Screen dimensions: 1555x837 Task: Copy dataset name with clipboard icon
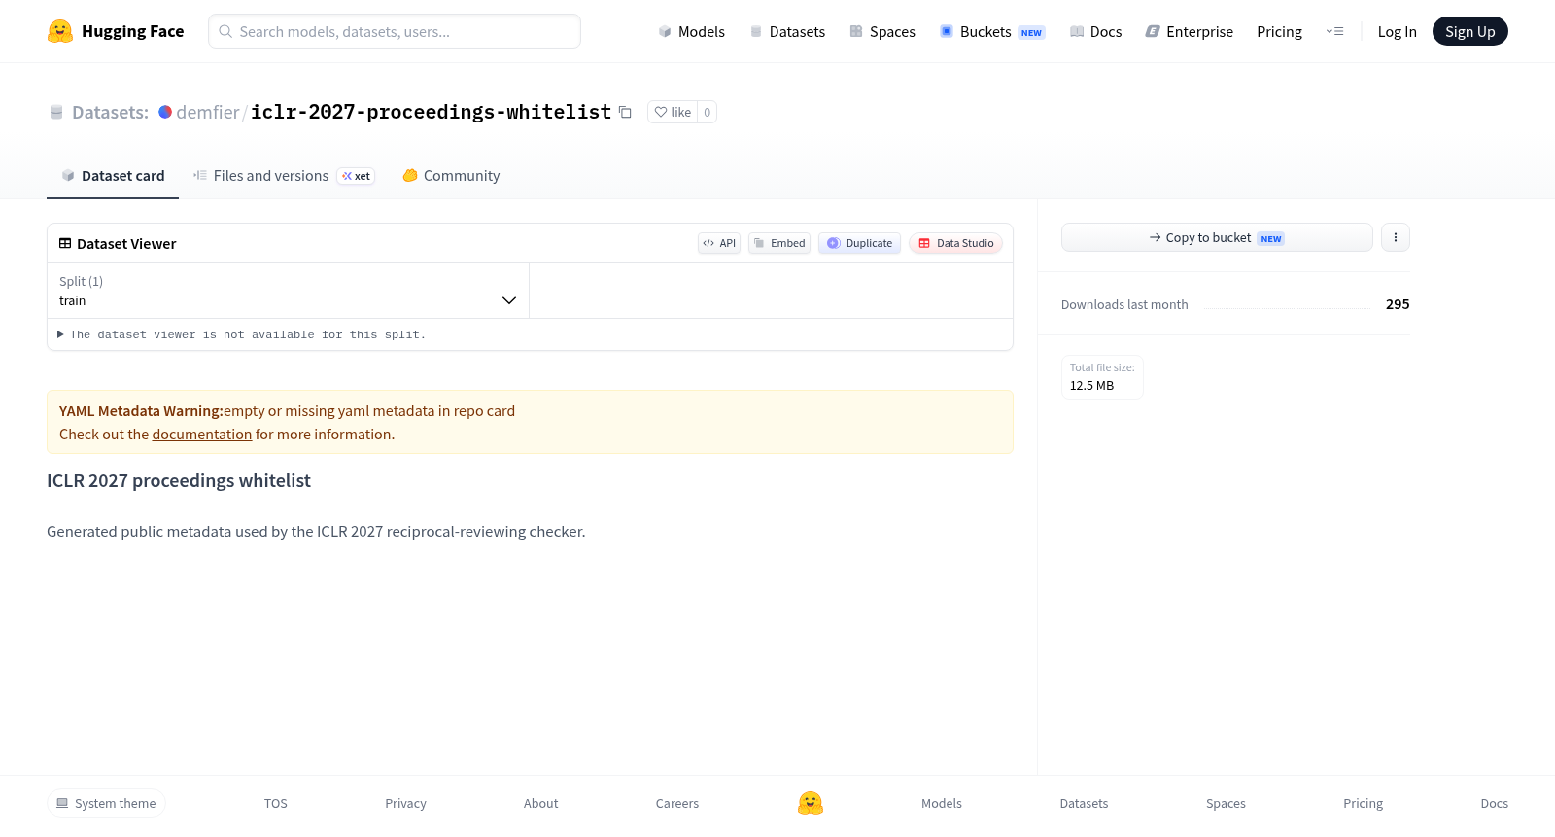pyautogui.click(x=625, y=112)
